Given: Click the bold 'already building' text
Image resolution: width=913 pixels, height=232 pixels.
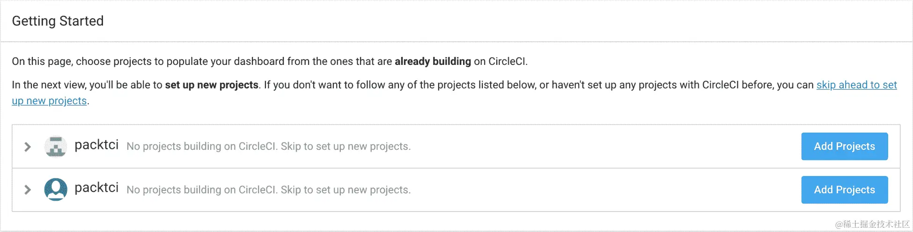Looking at the screenshot, I should tap(433, 62).
